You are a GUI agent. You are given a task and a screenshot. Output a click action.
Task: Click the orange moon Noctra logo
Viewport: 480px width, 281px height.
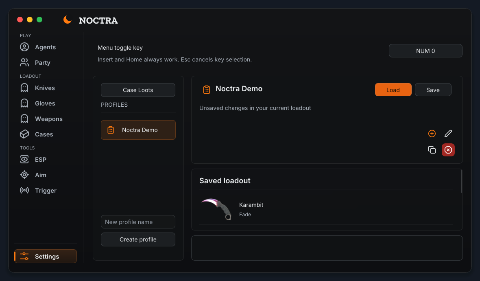click(x=68, y=20)
